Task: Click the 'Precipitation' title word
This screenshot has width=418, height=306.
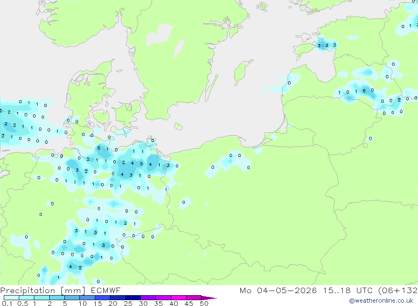Action: click(x=28, y=291)
